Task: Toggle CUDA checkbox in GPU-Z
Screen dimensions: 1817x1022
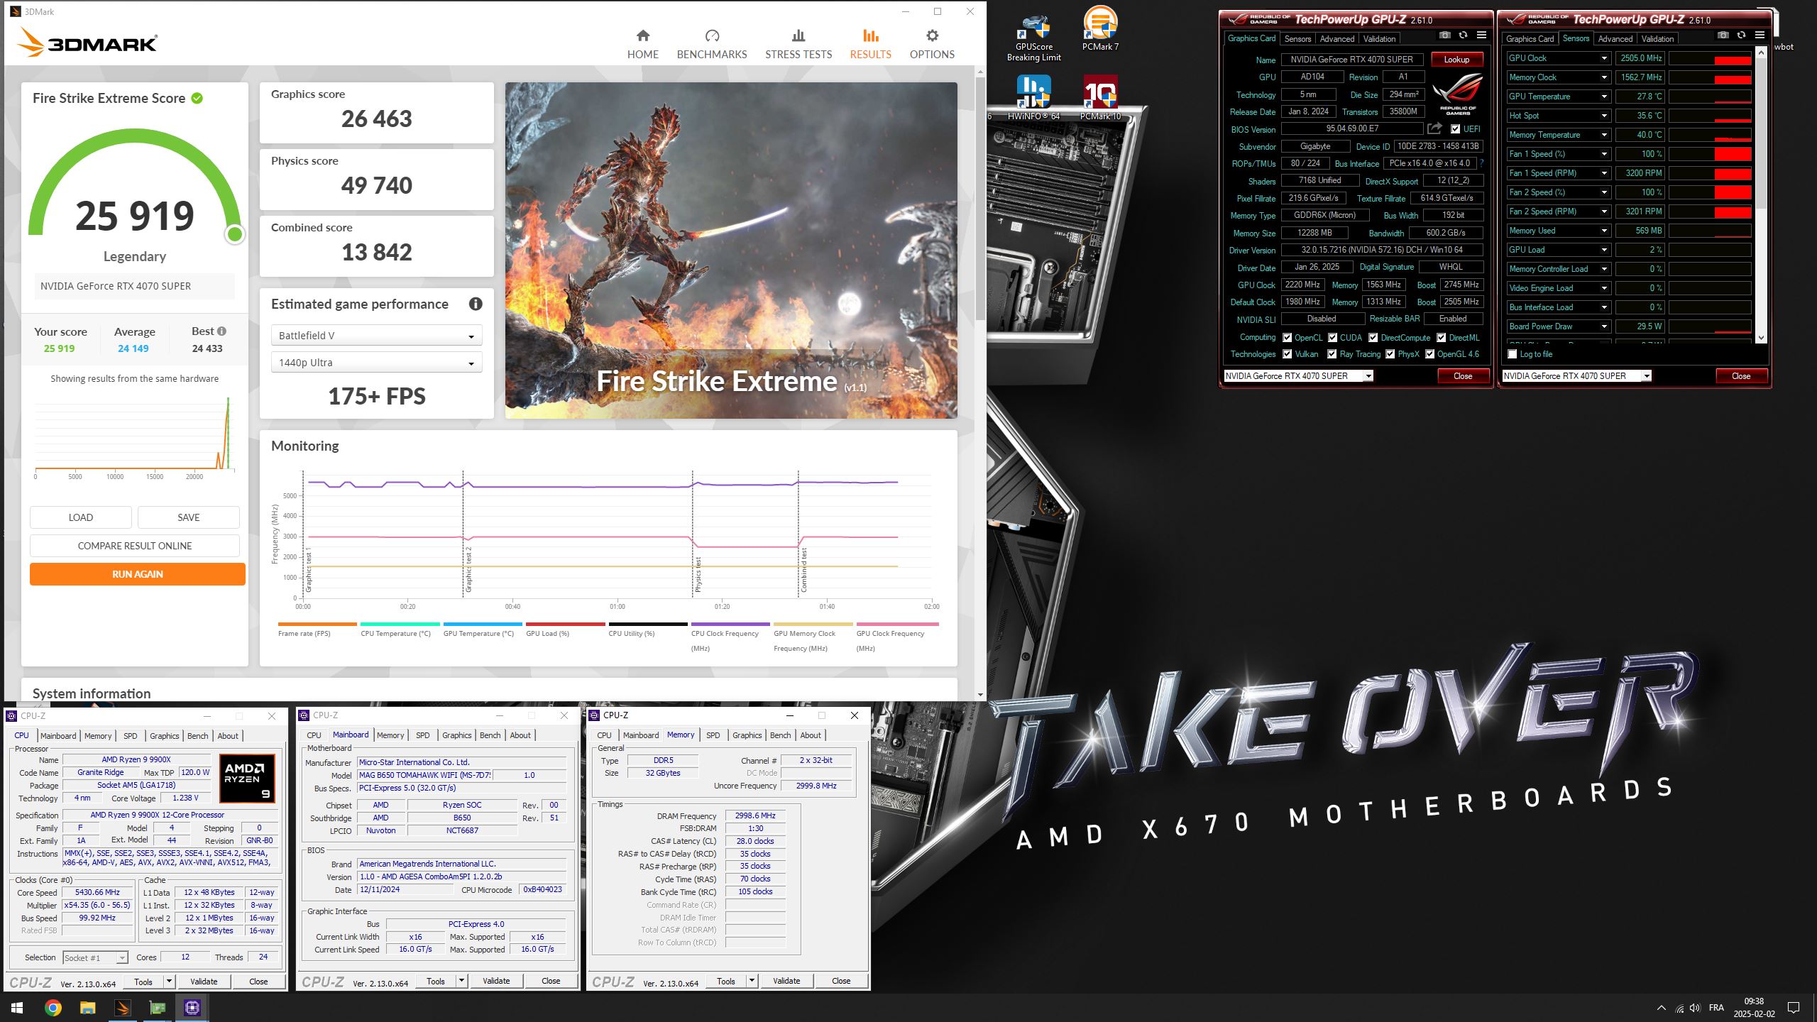Action: pyautogui.click(x=1332, y=338)
